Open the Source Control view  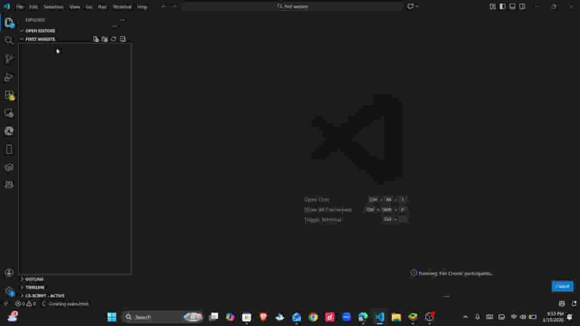pos(9,59)
